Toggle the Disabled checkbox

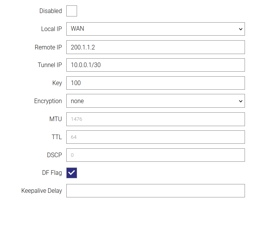72,11
